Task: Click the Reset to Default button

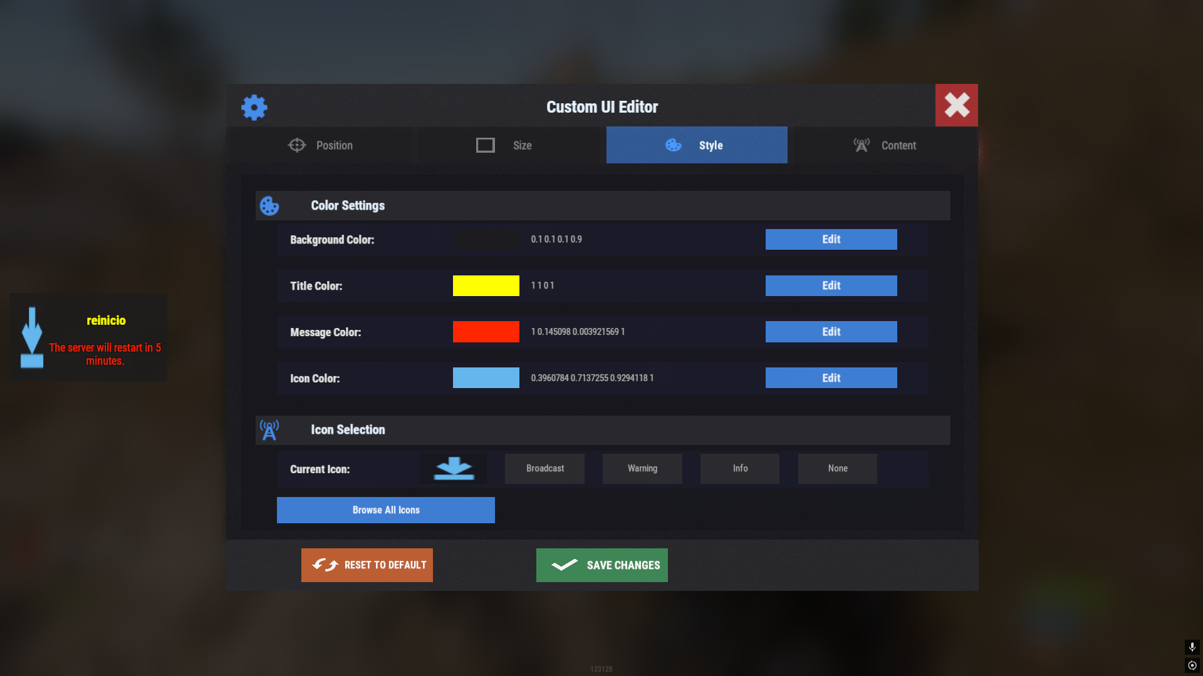Action: pos(367,565)
